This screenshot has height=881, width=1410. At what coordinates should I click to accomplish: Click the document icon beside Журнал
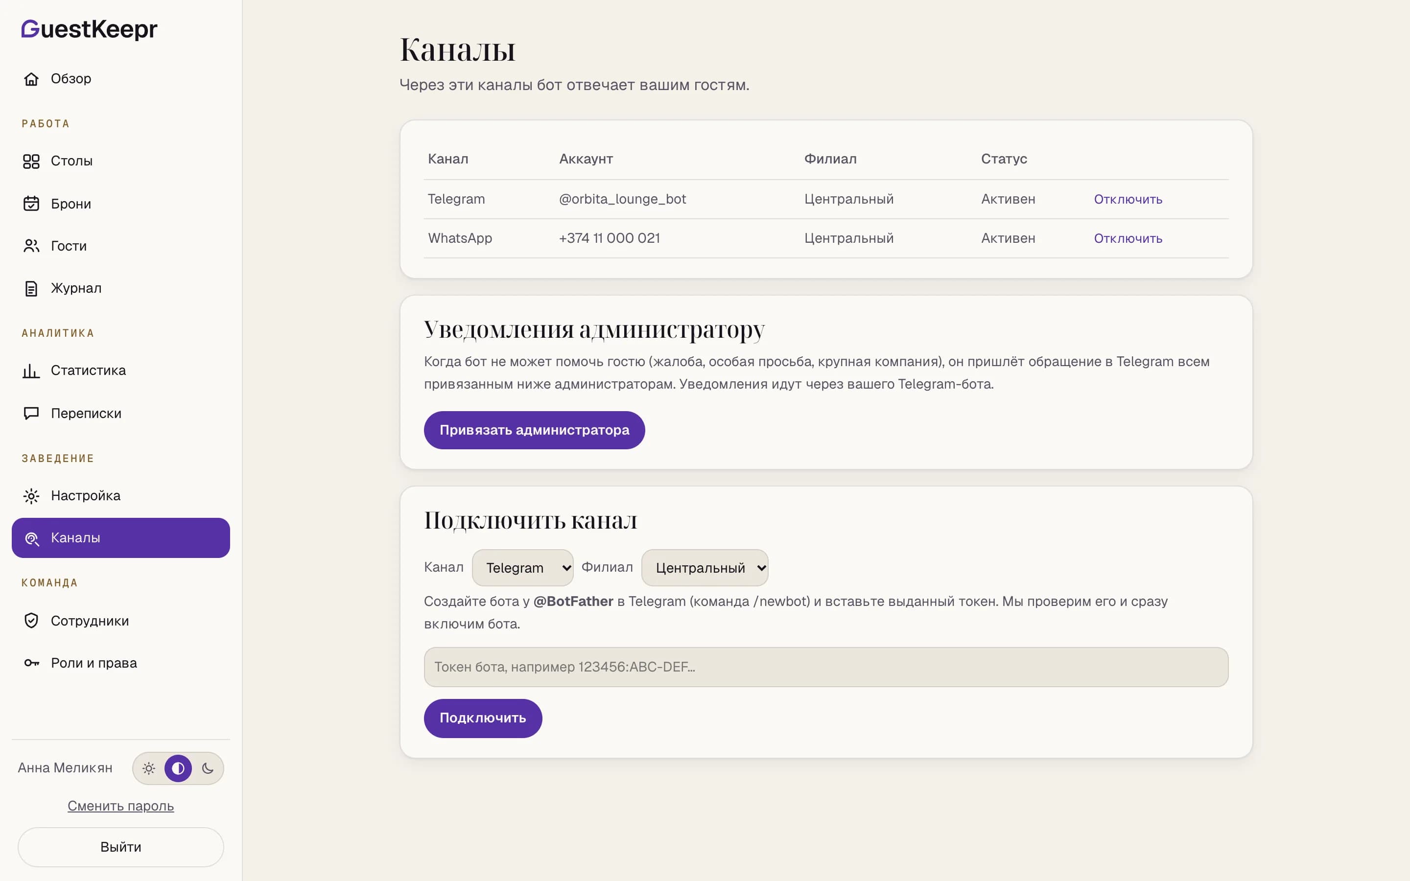click(x=31, y=288)
